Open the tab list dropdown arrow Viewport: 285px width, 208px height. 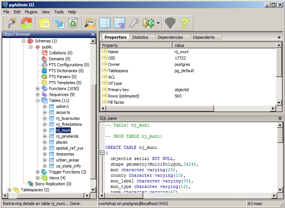tap(279, 38)
